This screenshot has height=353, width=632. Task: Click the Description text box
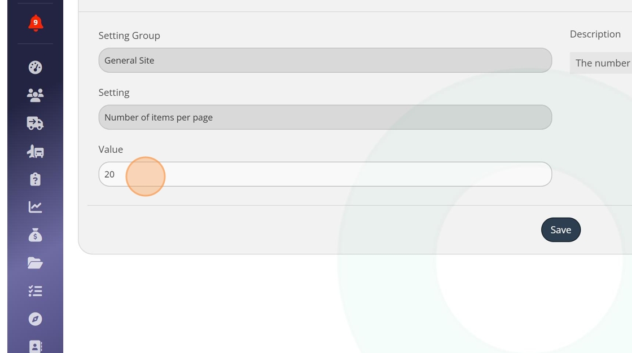[x=602, y=63]
